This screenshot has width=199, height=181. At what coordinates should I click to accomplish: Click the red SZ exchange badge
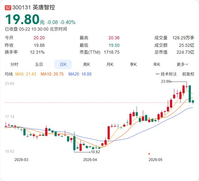pos(8,8)
